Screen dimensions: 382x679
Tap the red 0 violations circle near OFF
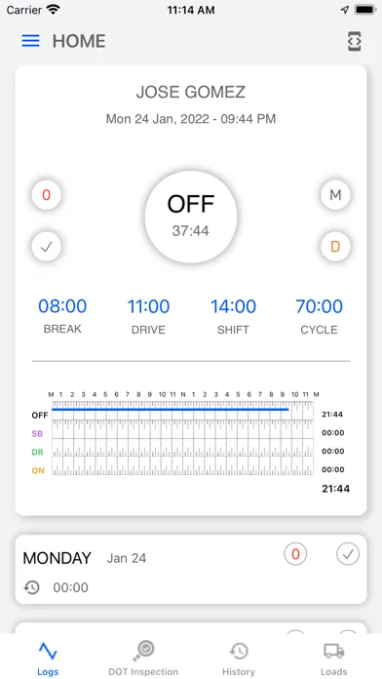click(x=47, y=195)
